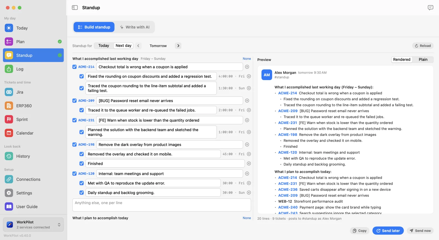Click None for plan today section
Image resolution: width=439 pixels, height=240 pixels.
pyautogui.click(x=247, y=218)
